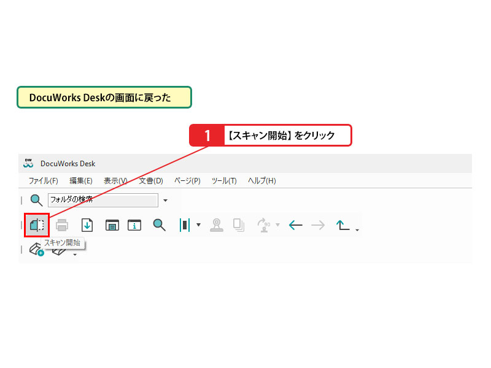Click the vertical bars display icon
Image resolution: width=491 pixels, height=368 pixels.
(x=185, y=225)
